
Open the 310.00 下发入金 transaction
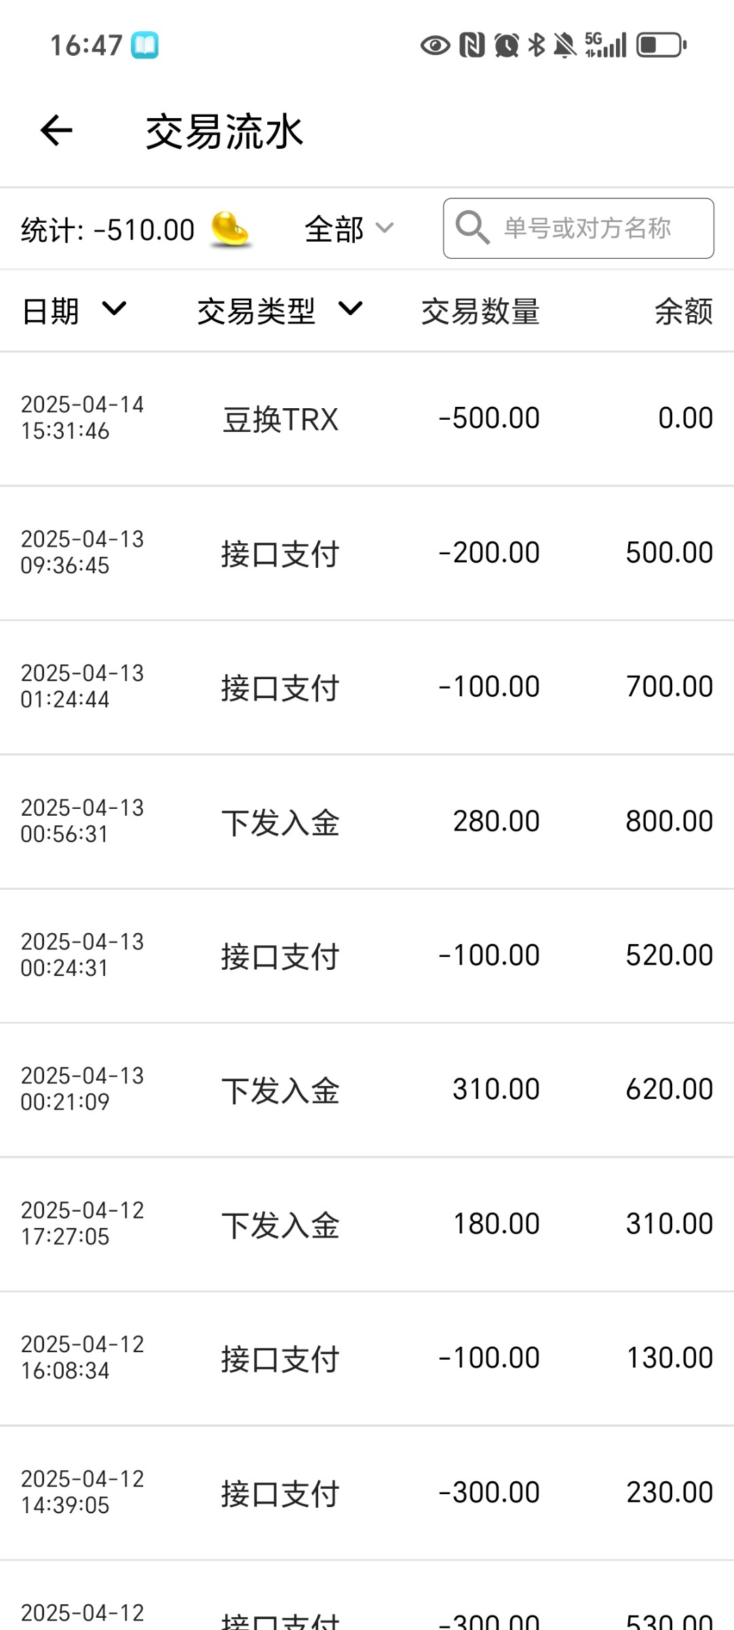366,1089
